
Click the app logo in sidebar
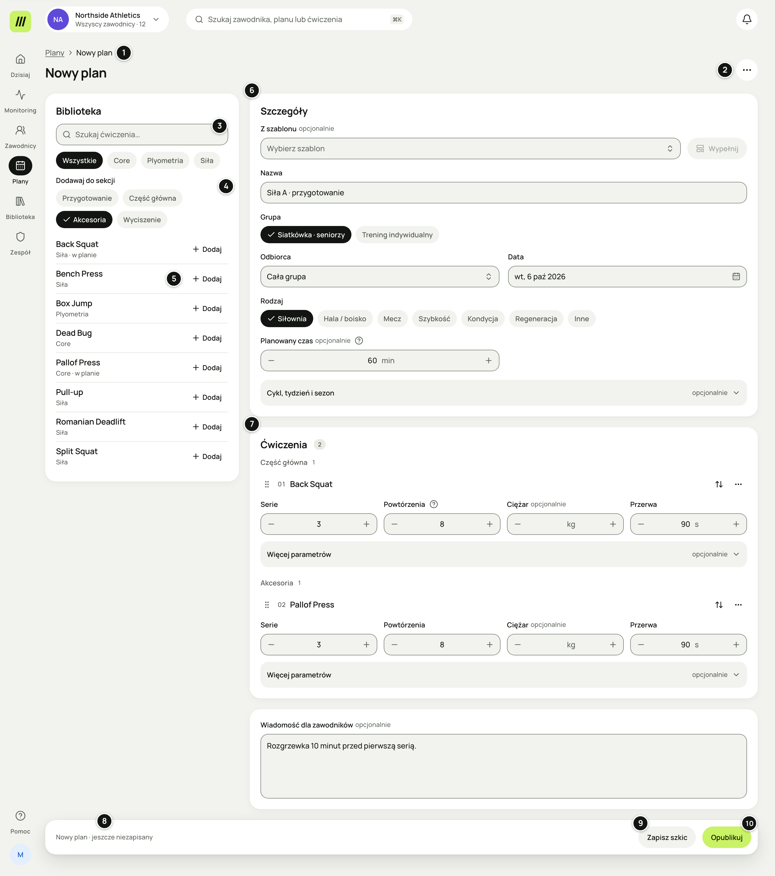(x=20, y=22)
